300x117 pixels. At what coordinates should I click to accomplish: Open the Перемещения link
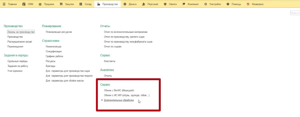pos(15,46)
